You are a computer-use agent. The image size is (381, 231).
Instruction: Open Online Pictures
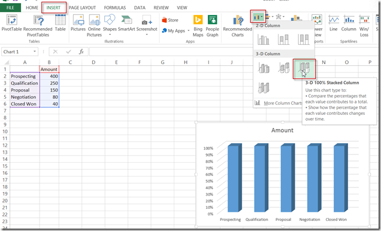pos(94,26)
